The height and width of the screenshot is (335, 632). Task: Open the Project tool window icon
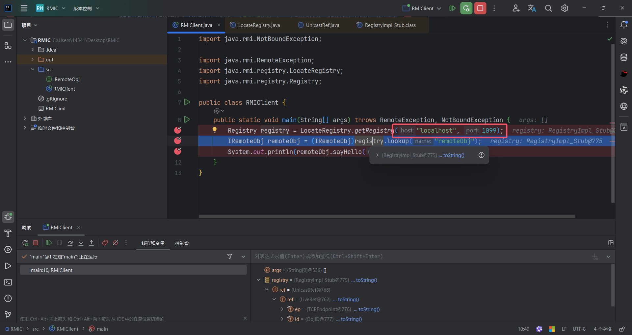(x=8, y=25)
